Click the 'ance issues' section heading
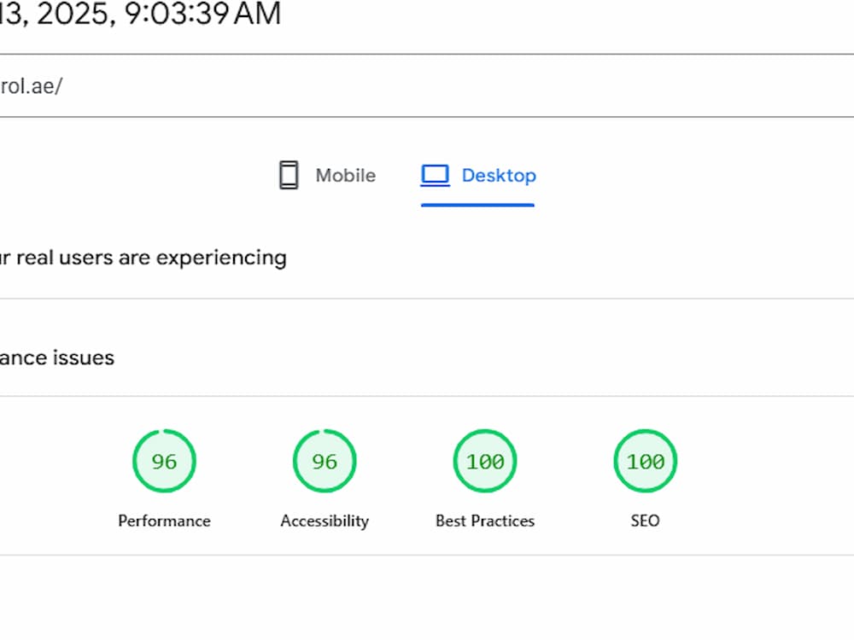This screenshot has width=854, height=640. (56, 358)
